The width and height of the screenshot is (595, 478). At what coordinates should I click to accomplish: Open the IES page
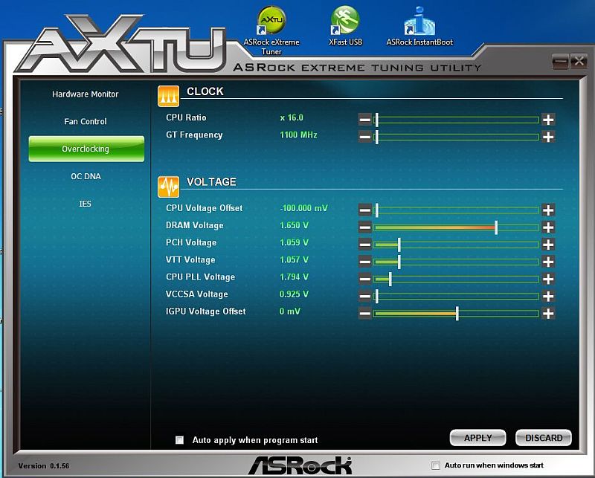click(85, 204)
